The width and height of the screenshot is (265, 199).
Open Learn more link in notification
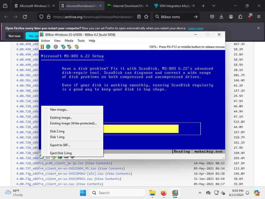[x=196, y=28]
